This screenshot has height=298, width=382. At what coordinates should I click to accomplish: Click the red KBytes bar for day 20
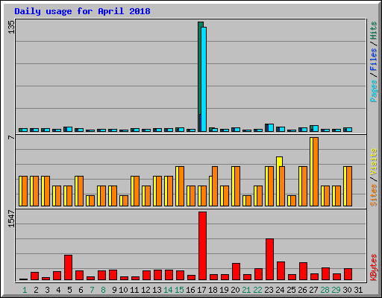point(236,272)
